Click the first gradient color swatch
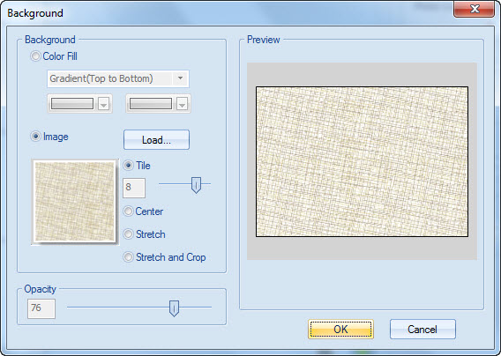 pyautogui.click(x=72, y=104)
